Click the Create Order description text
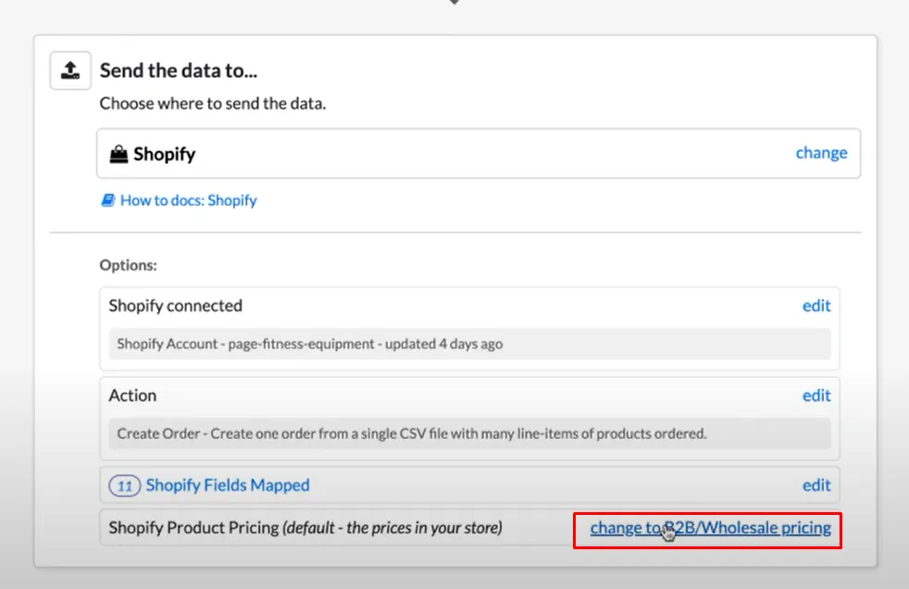The height and width of the screenshot is (589, 909). 412,433
